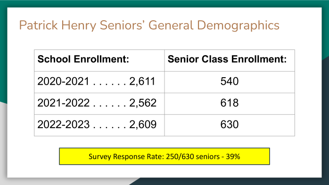Click the 2020-2021 year label
This screenshot has width=329, height=185.
[63, 81]
